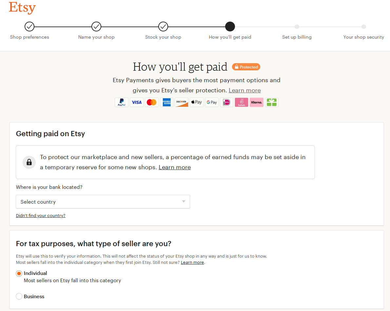Select the Google Pay icon
The image size is (390, 311).
click(211, 102)
